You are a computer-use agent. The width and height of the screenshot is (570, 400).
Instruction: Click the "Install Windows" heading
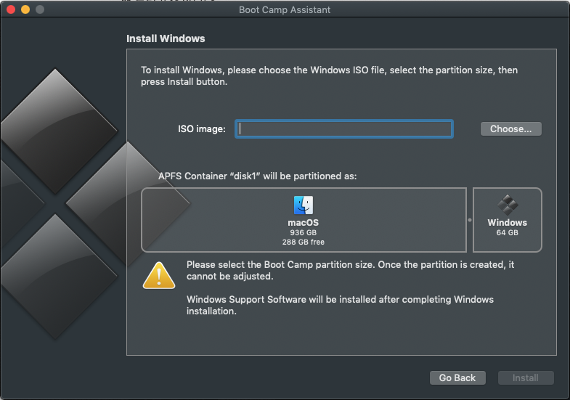(166, 38)
